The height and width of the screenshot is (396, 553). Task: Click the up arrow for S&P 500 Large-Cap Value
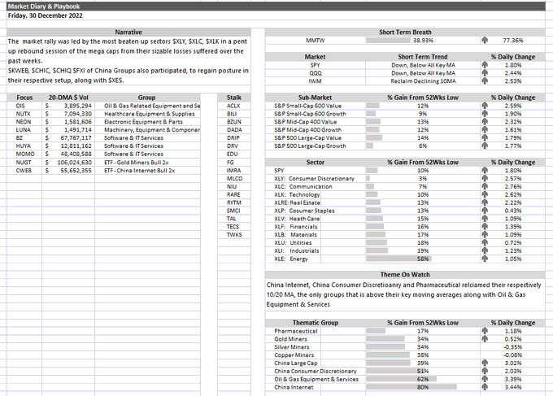(485, 137)
